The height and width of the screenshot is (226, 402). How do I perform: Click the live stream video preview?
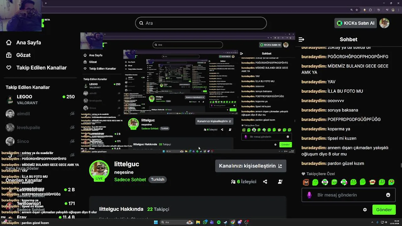[x=187, y=93]
